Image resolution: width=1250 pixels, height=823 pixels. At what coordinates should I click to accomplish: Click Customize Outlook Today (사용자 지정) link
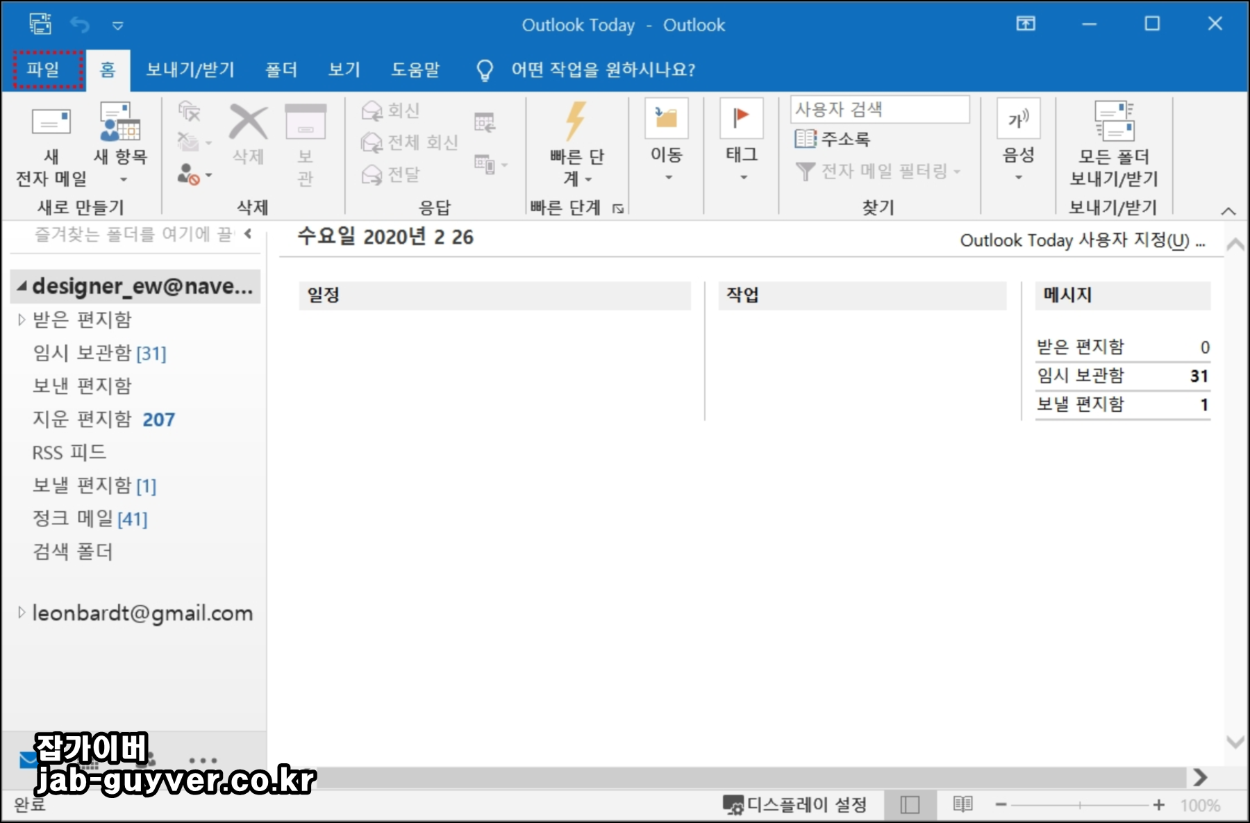1082,240
